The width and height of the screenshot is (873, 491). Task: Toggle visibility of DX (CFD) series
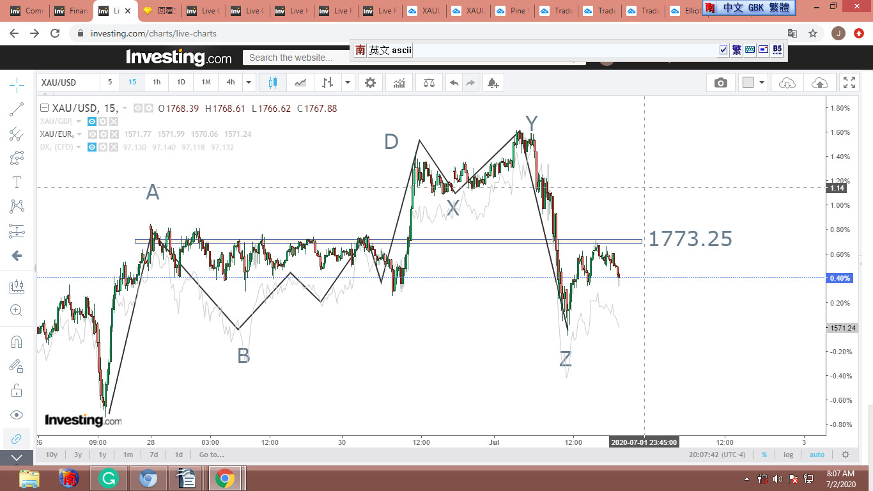click(x=92, y=147)
